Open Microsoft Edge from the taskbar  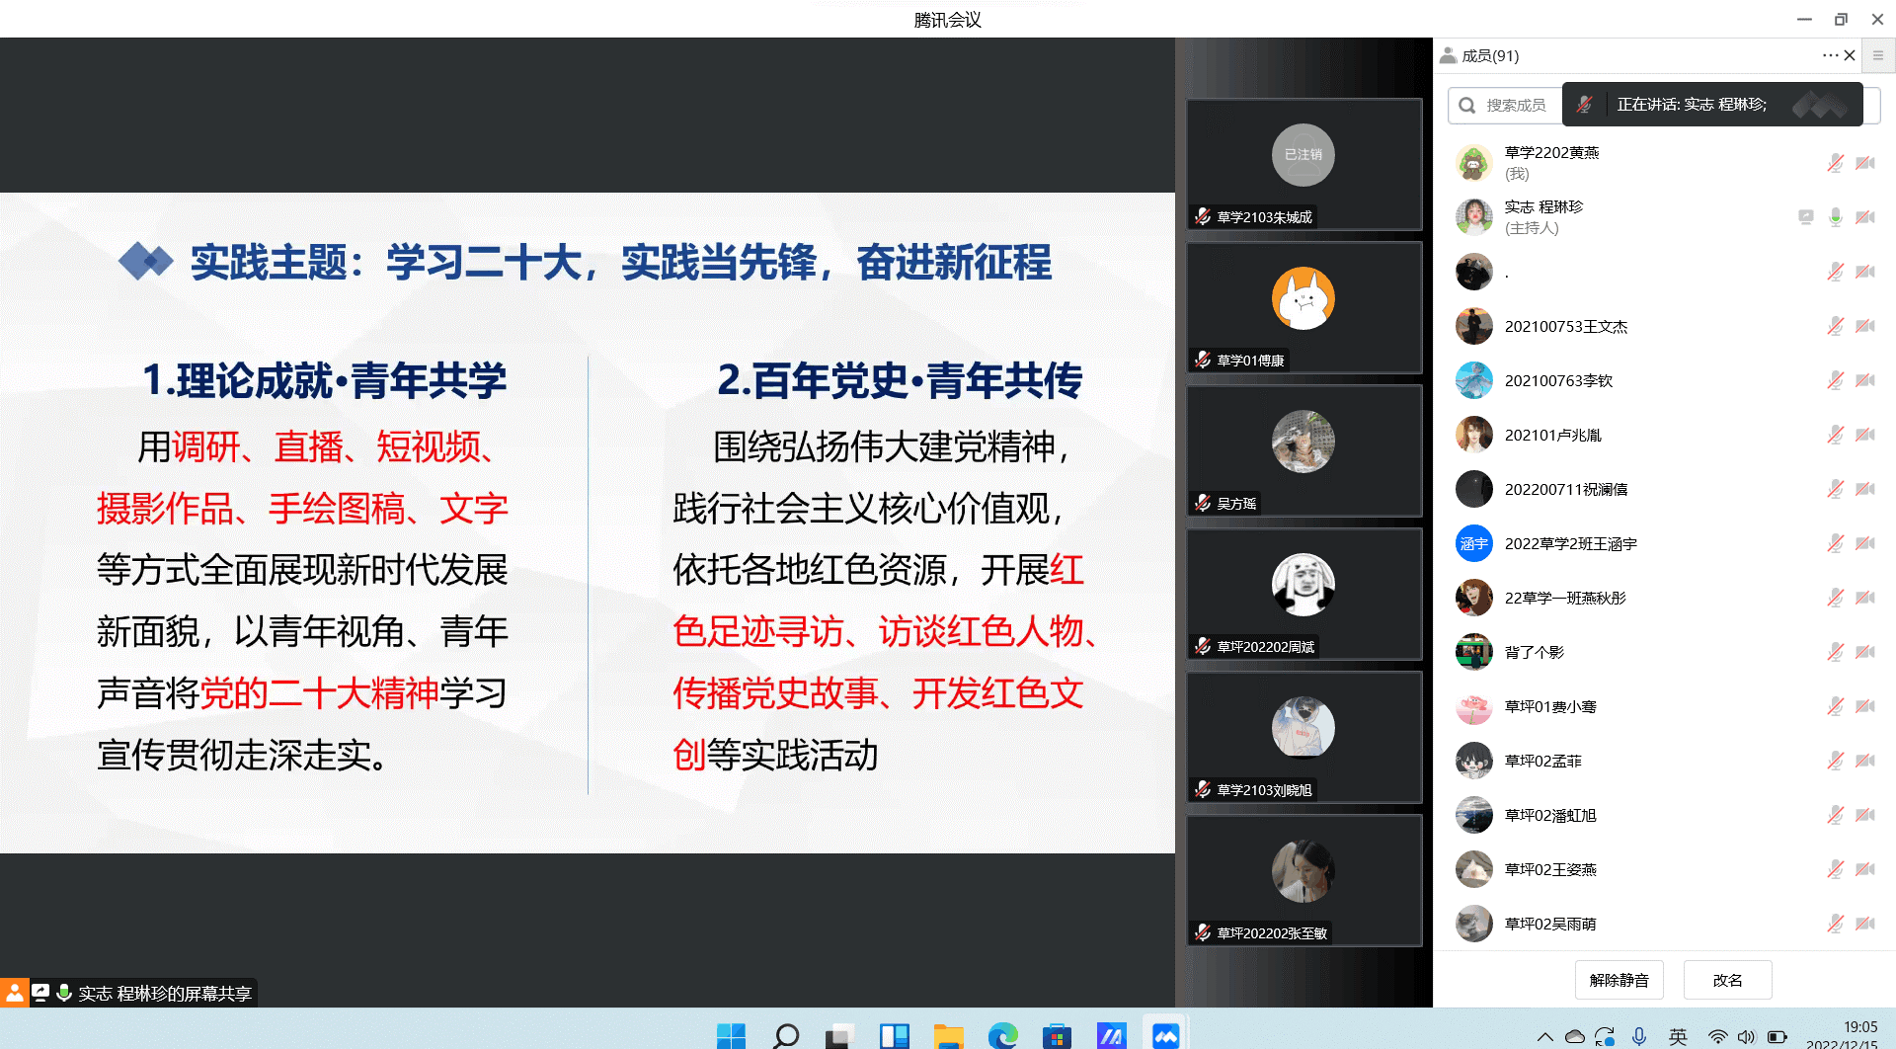pos(1002,1035)
